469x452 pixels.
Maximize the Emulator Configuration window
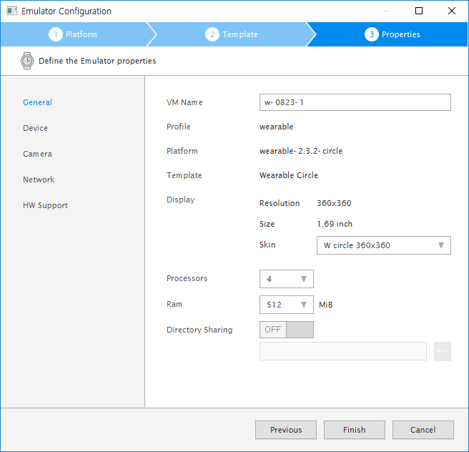[419, 11]
